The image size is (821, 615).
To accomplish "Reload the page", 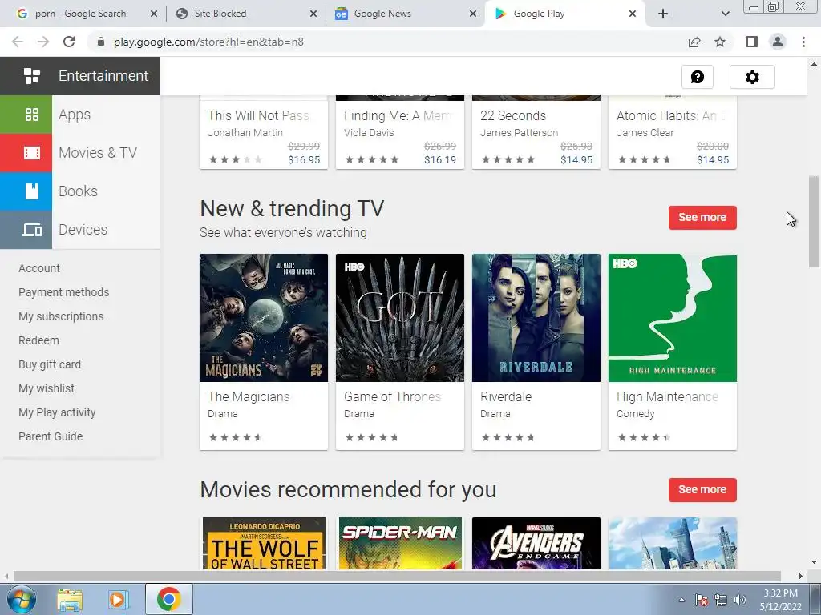I will (69, 42).
